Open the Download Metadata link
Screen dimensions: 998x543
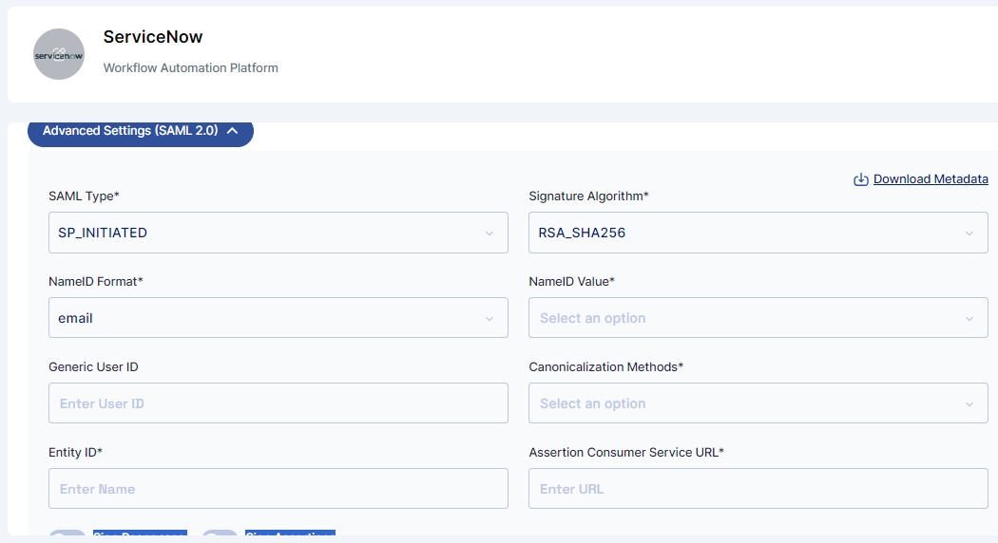click(931, 179)
